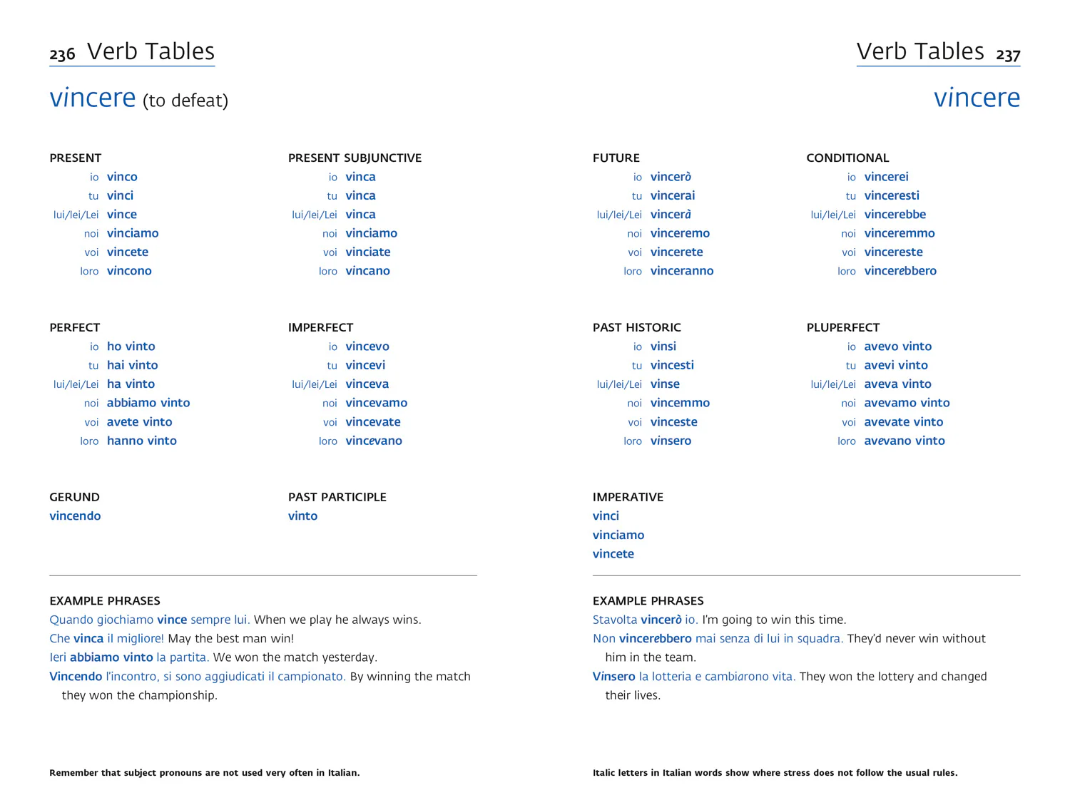This screenshot has width=1070, height=810.
Task: Click 'vinsero' in the Past Historic list
Action: click(x=671, y=441)
